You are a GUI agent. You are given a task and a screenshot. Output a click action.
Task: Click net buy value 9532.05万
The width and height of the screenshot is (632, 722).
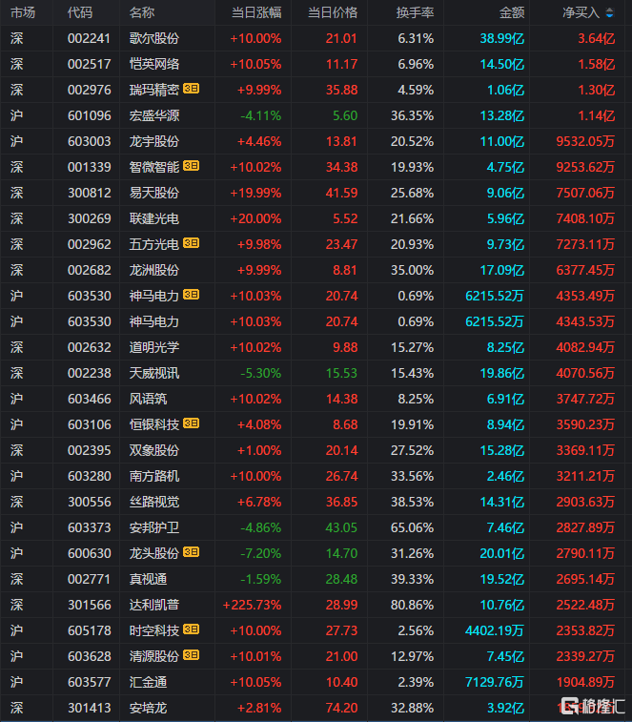tap(585, 141)
